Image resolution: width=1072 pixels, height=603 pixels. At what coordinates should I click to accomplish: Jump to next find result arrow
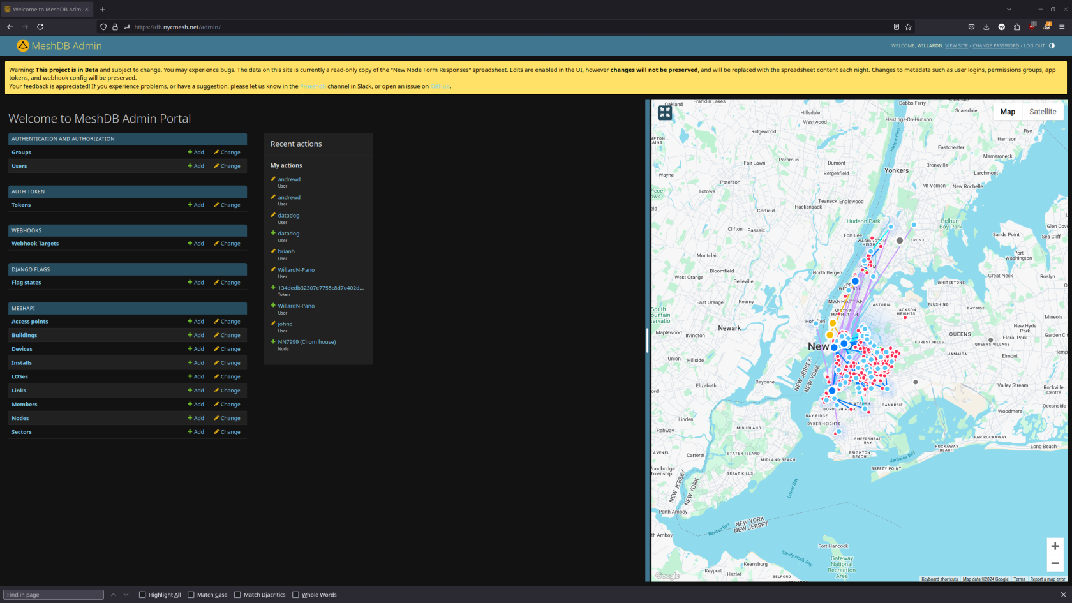(x=126, y=595)
